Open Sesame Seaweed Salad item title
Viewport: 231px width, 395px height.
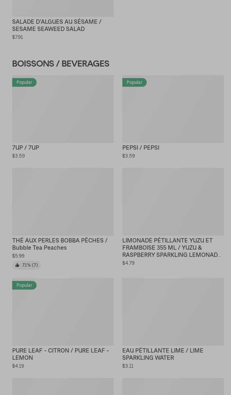[x=57, y=25]
